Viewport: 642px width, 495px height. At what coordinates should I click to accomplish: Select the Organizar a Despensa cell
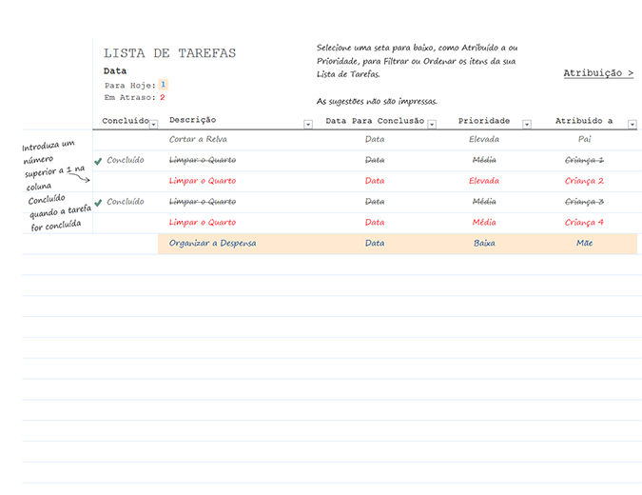(x=212, y=243)
